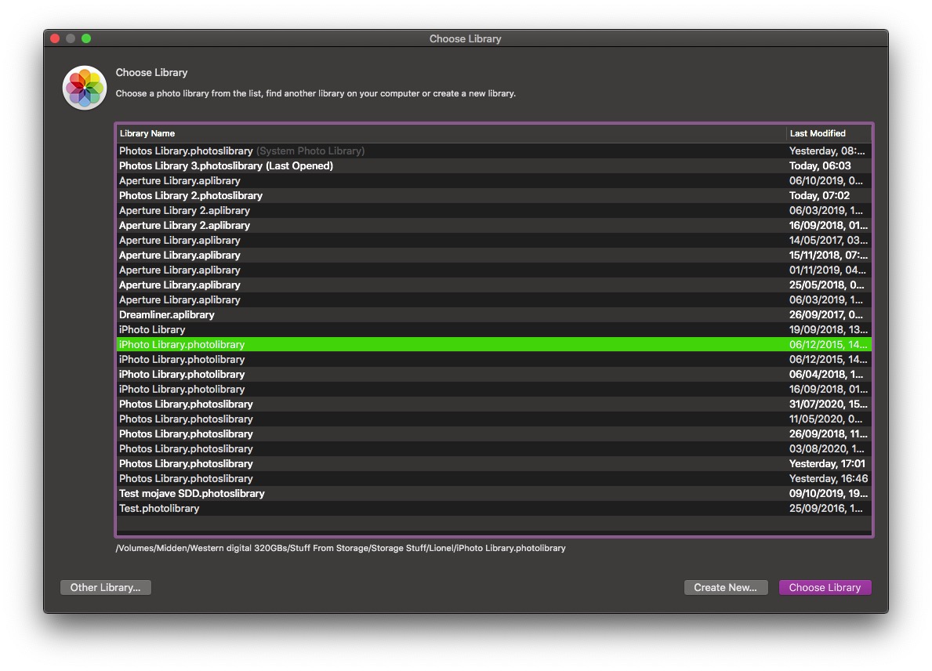This screenshot has width=932, height=671.
Task: Click the Photos app flower icon
Action: point(85,88)
